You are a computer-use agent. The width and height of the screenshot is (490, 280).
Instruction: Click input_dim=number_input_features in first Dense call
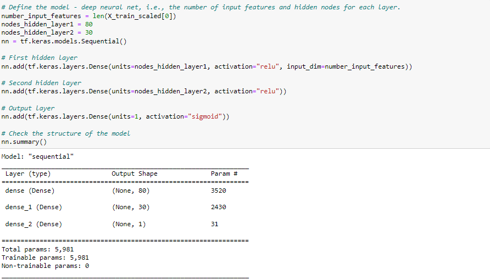coord(346,66)
